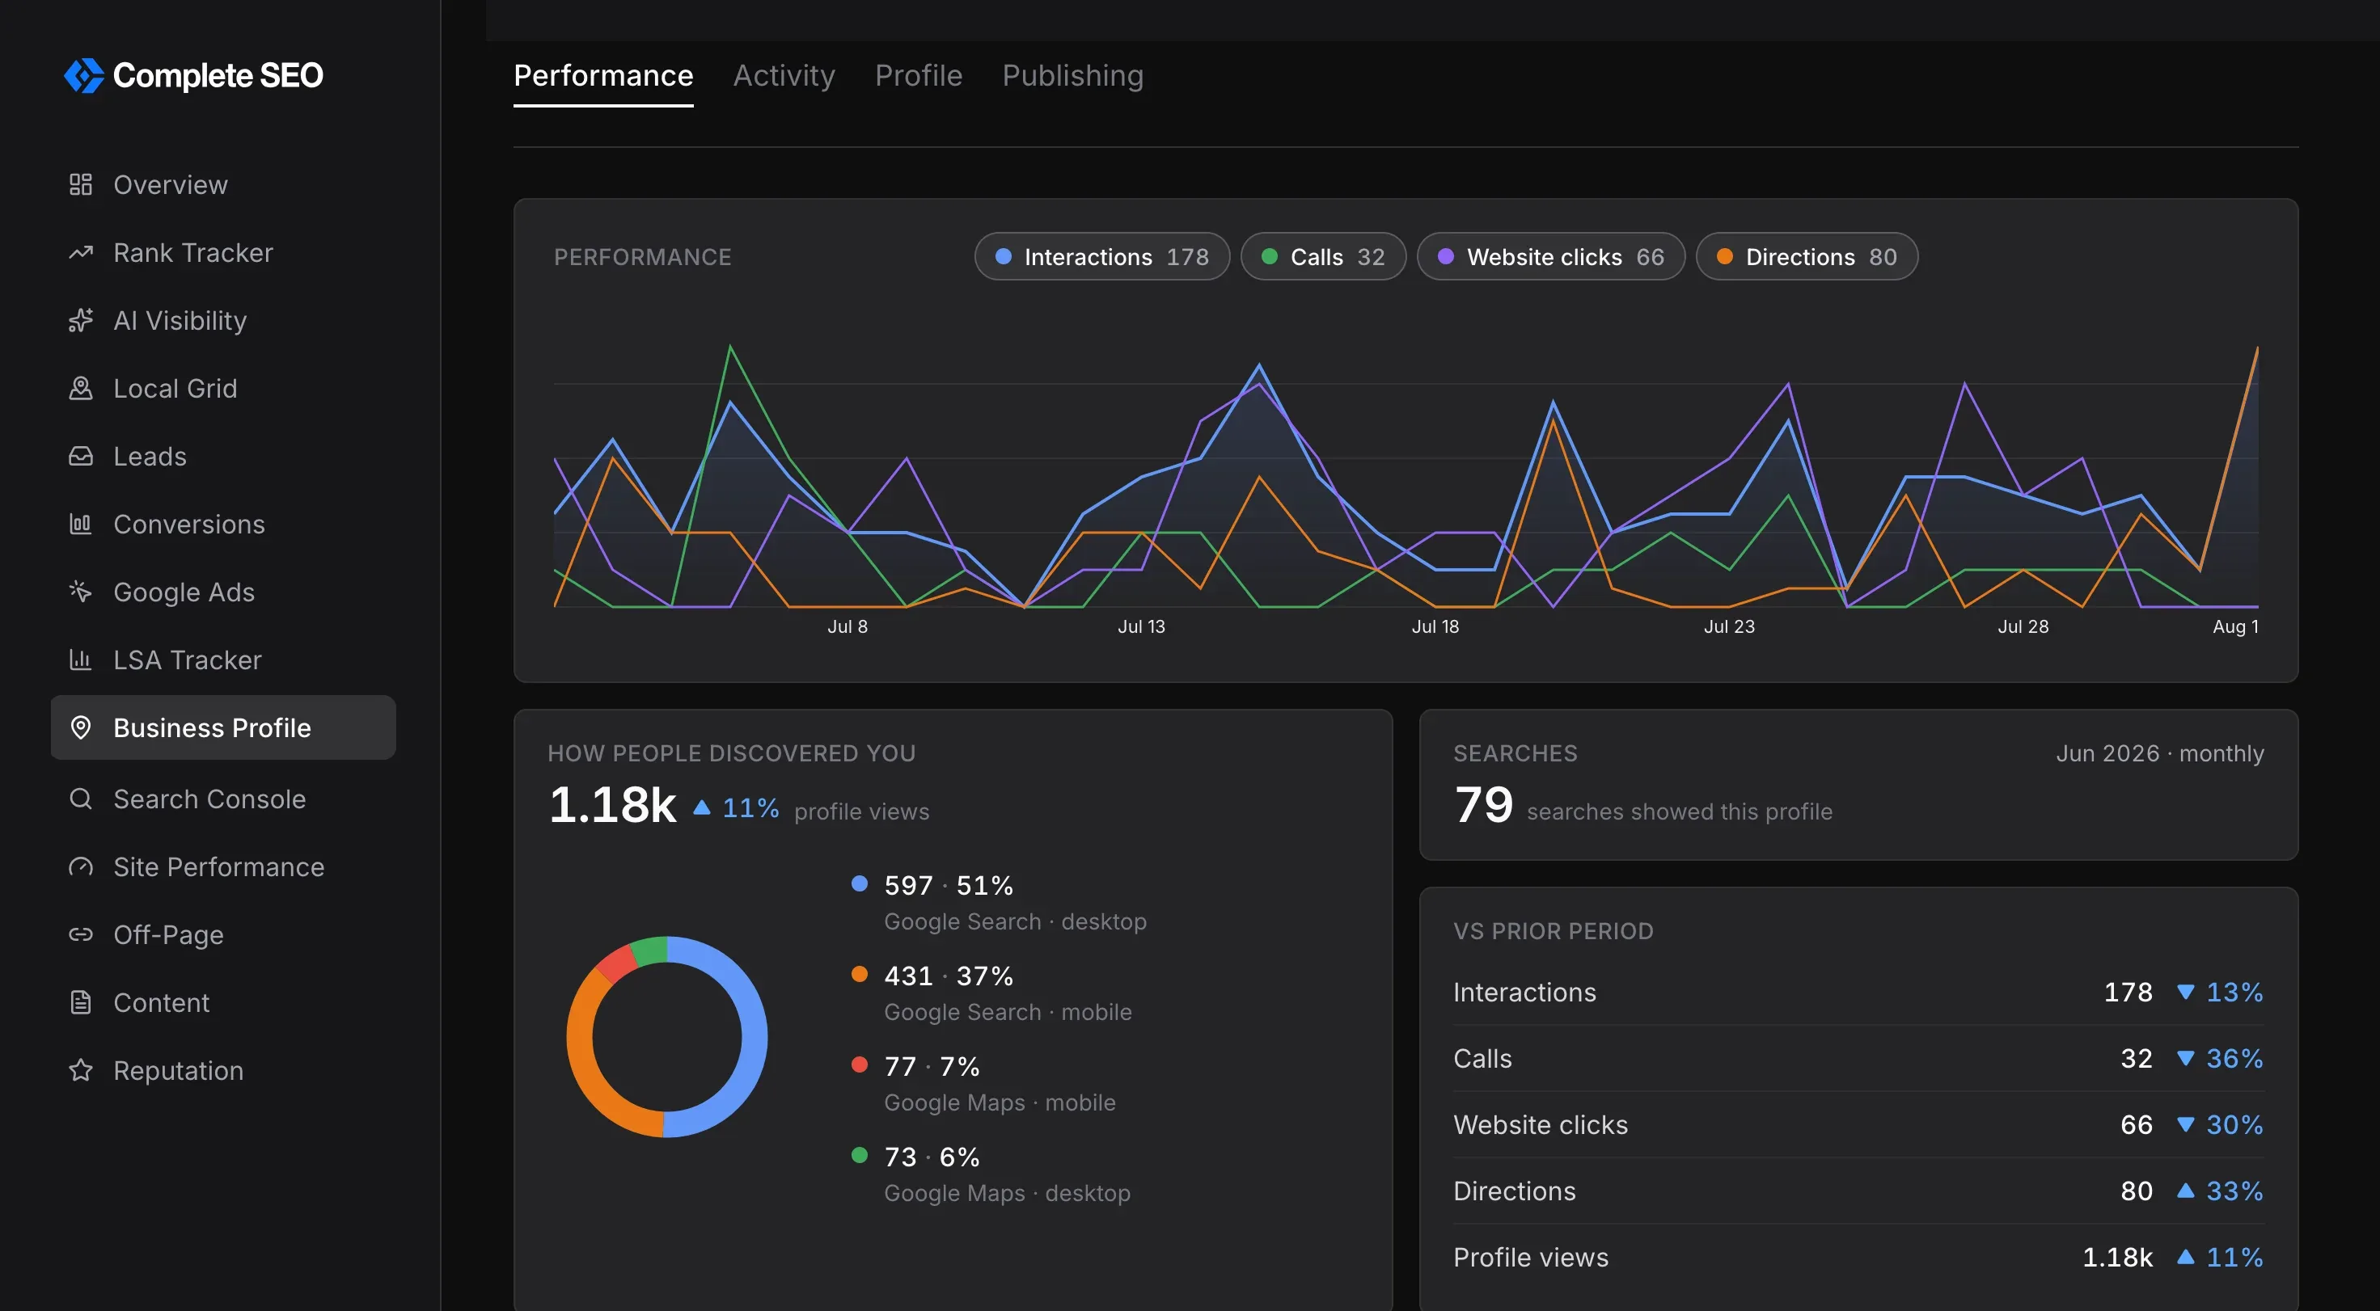Hide the Directions series in chart

click(1807, 257)
